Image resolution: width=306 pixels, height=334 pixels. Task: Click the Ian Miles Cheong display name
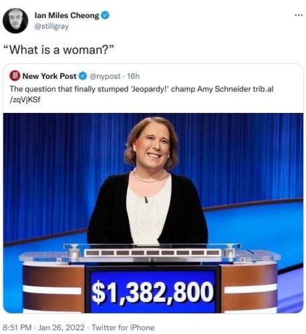[67, 15]
